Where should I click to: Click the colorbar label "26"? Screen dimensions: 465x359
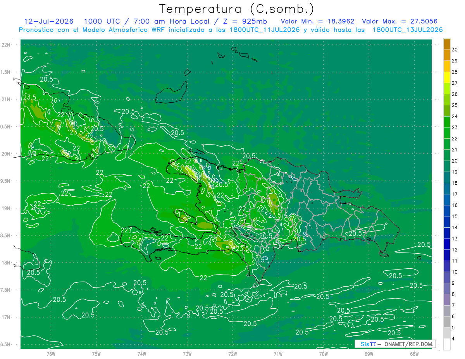(x=455, y=94)
